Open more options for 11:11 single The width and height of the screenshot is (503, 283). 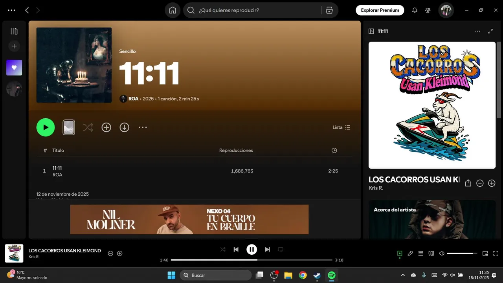(143, 127)
